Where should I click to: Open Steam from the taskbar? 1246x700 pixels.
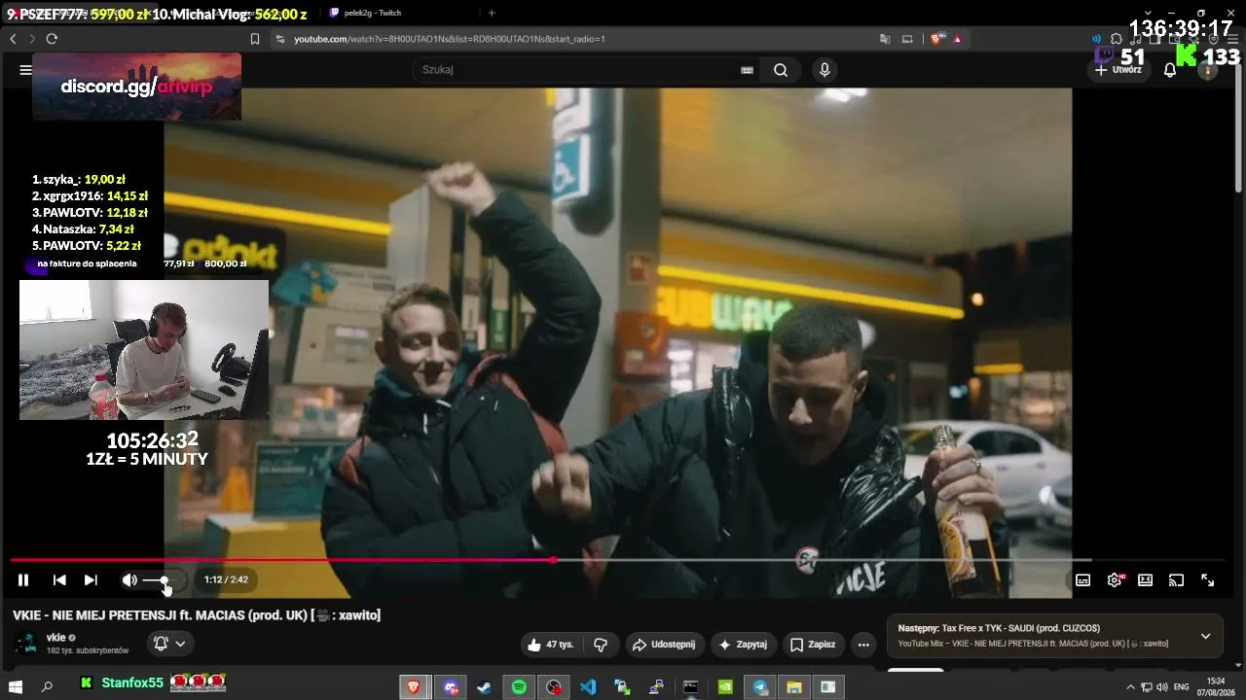tap(484, 686)
